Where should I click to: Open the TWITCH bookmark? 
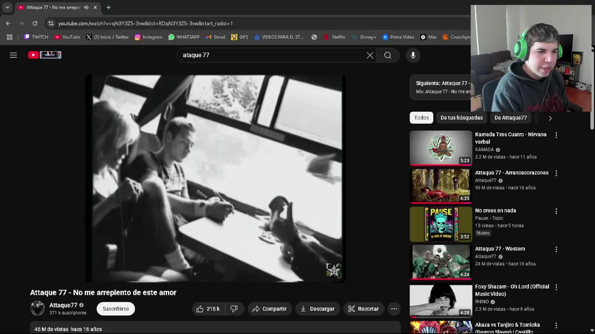coord(36,37)
